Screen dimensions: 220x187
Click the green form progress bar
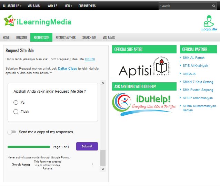pos(29,147)
